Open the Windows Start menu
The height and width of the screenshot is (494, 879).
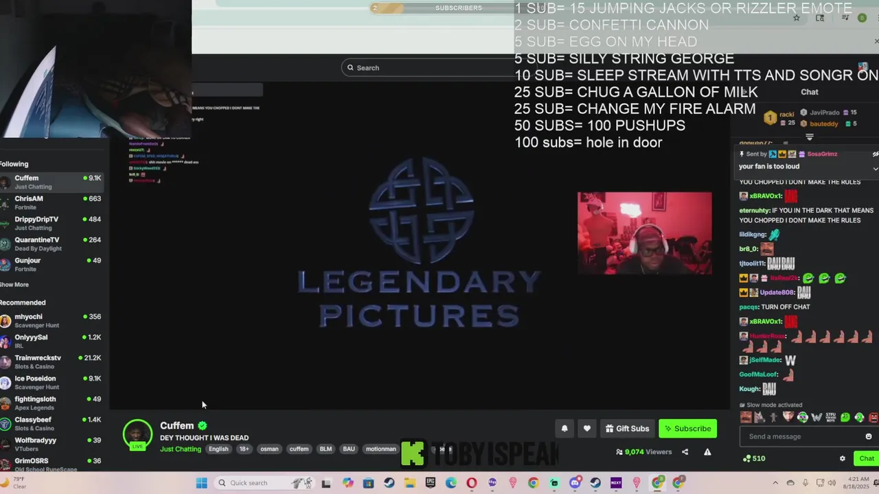click(201, 483)
